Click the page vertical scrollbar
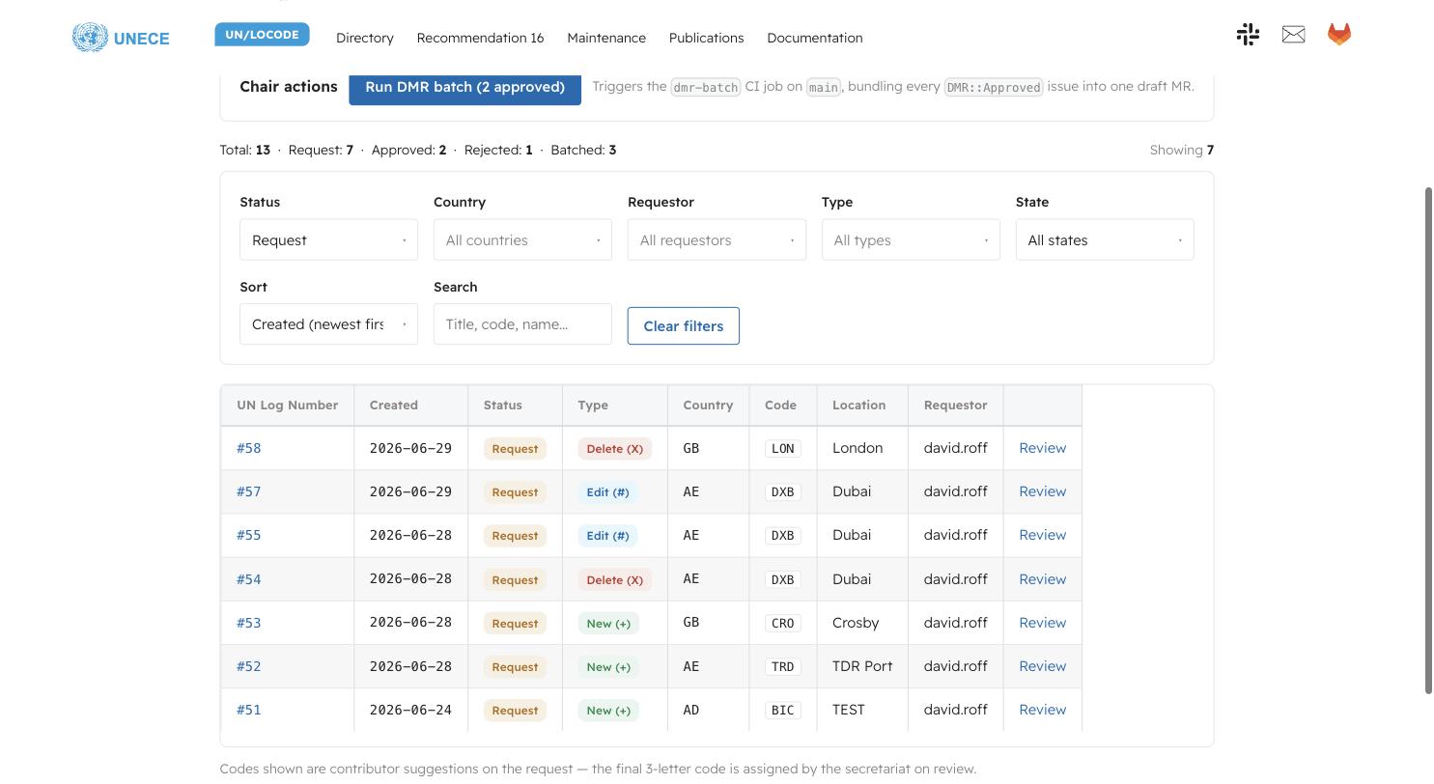This screenshot has width=1434, height=784. click(1429, 439)
